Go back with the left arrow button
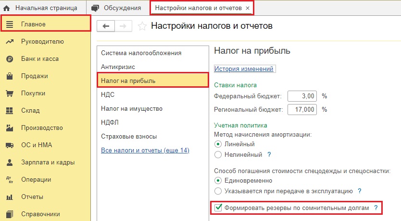401x221 pixels. click(x=106, y=26)
